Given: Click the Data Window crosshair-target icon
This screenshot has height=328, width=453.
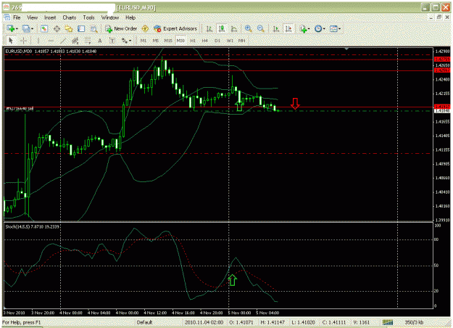Looking at the screenshot, I should [x=57, y=28].
